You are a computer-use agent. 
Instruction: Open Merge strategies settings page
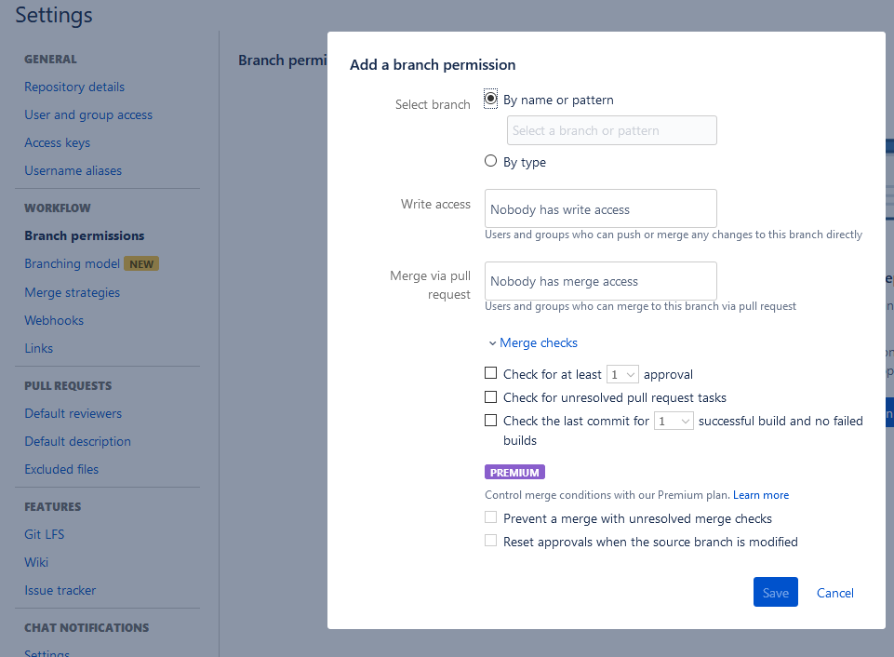tap(73, 292)
